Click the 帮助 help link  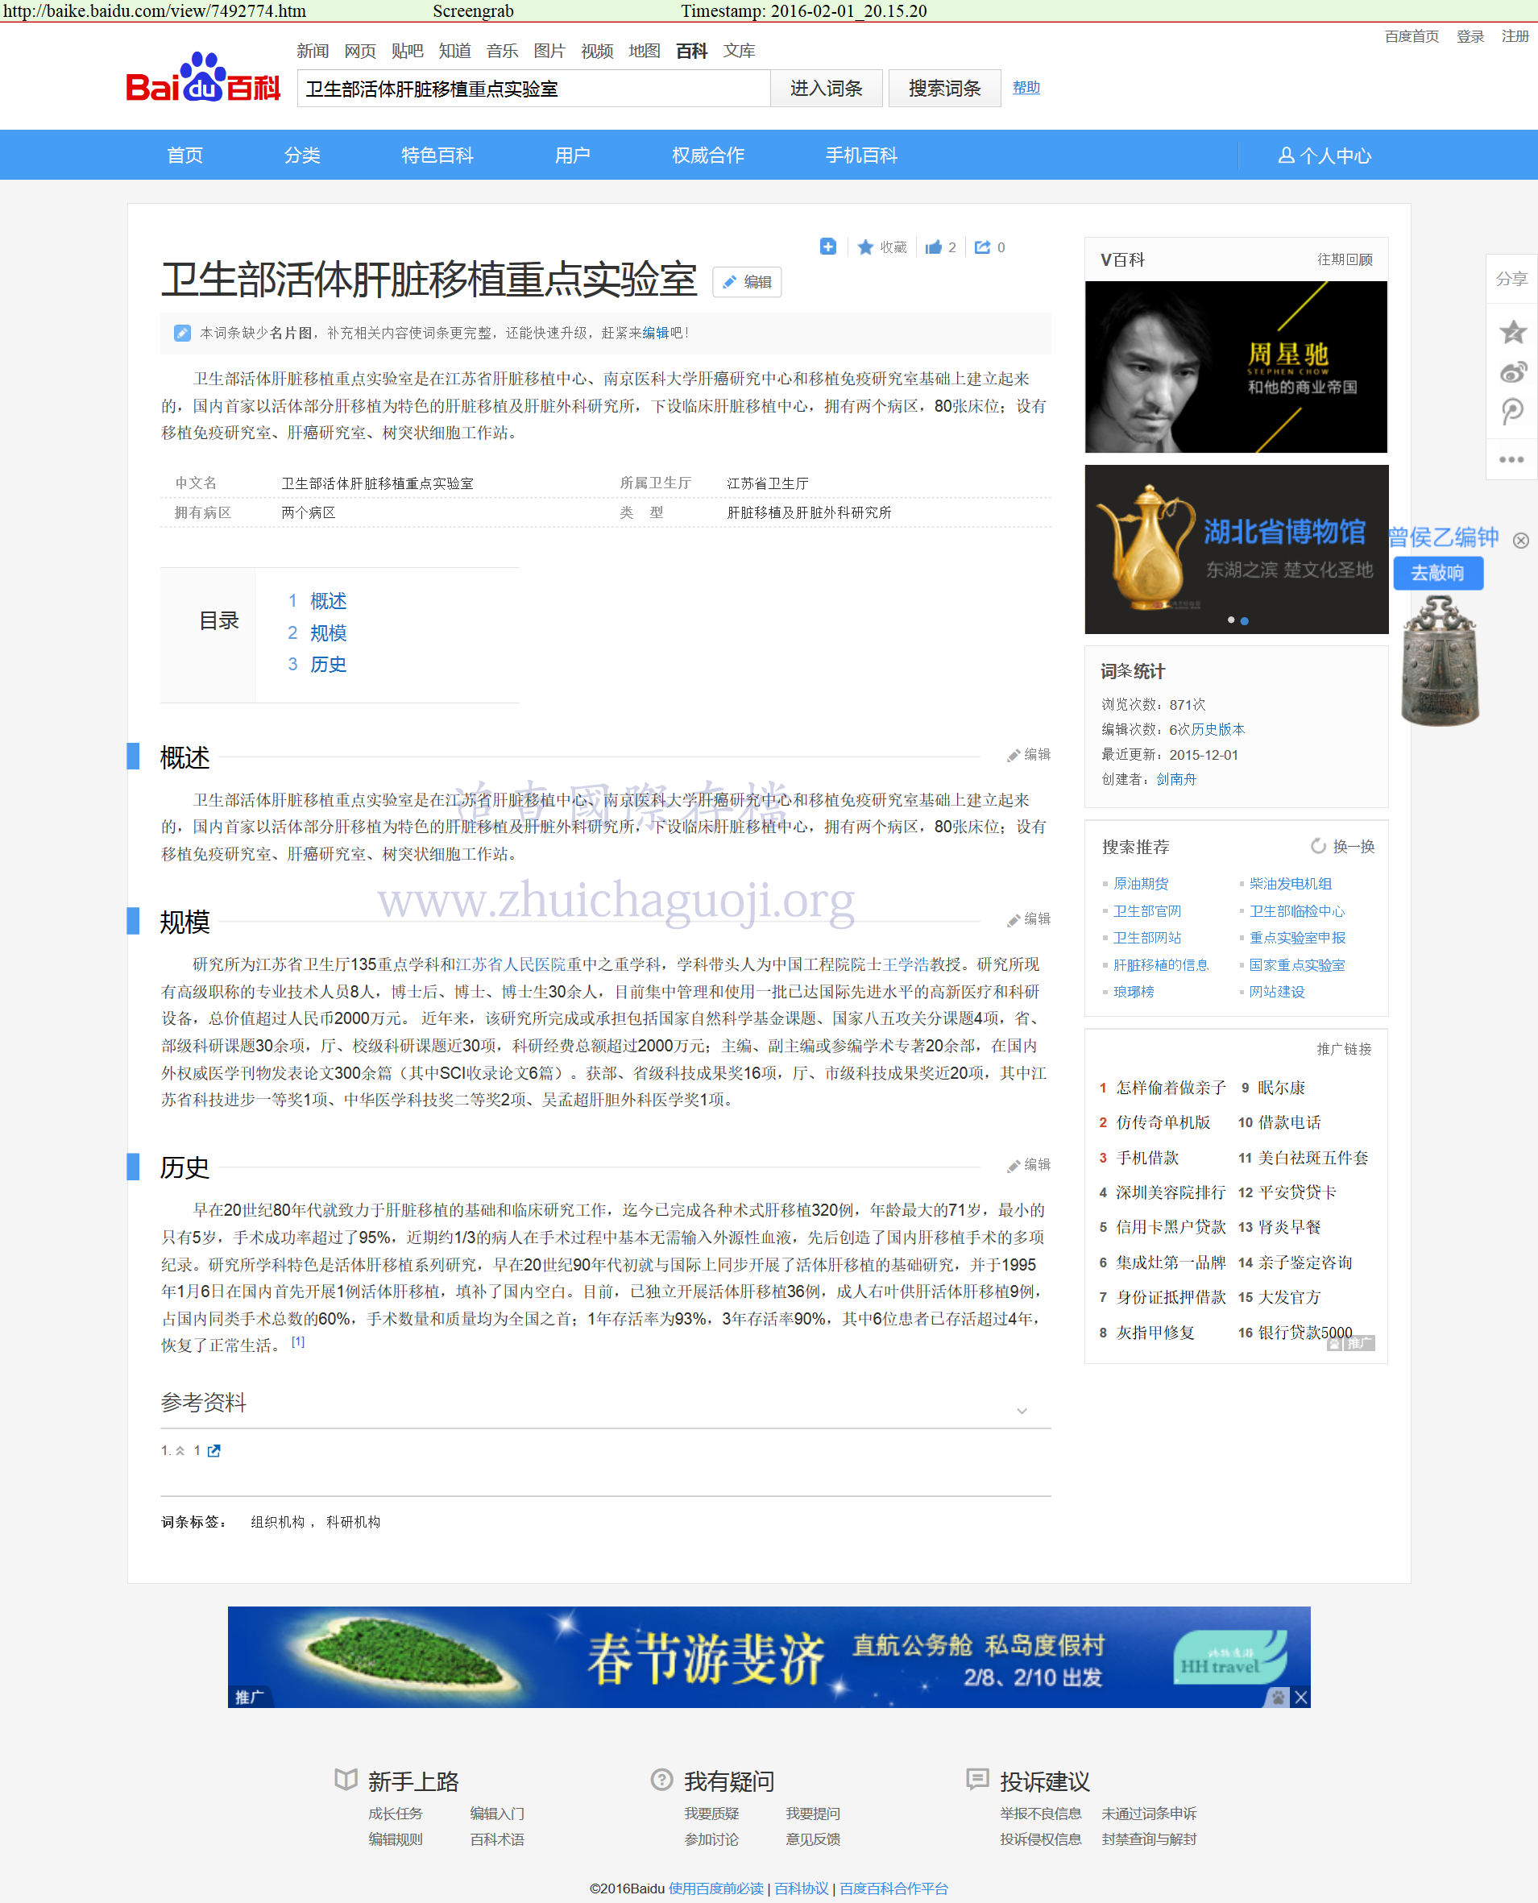pyautogui.click(x=1026, y=88)
